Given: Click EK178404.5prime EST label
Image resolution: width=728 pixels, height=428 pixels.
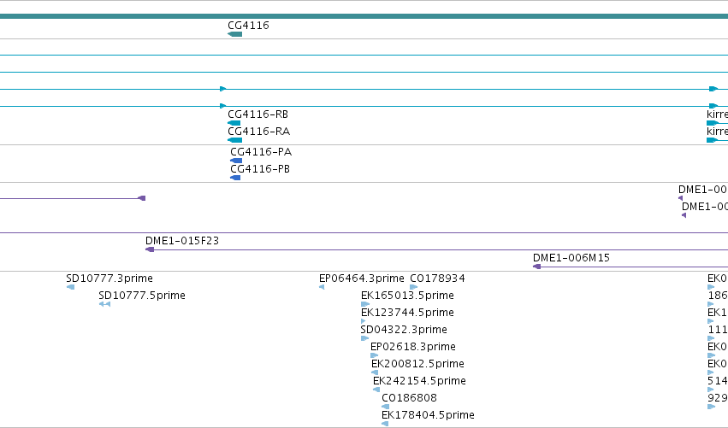Looking at the screenshot, I should (x=428, y=415).
